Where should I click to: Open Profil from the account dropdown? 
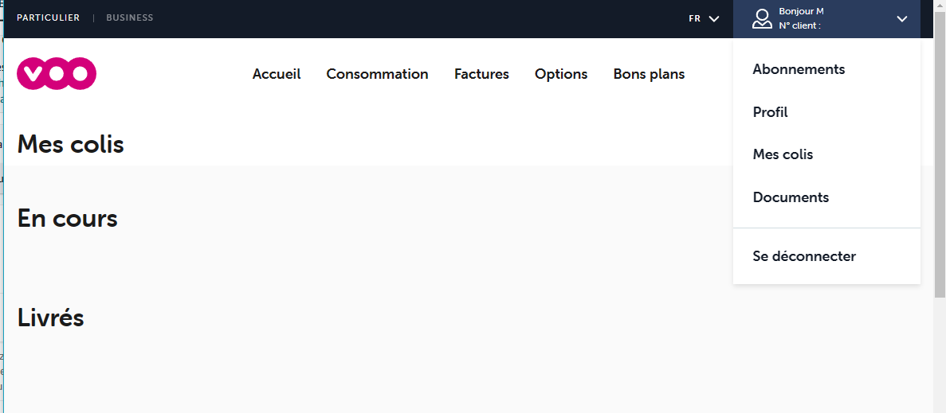click(x=770, y=112)
